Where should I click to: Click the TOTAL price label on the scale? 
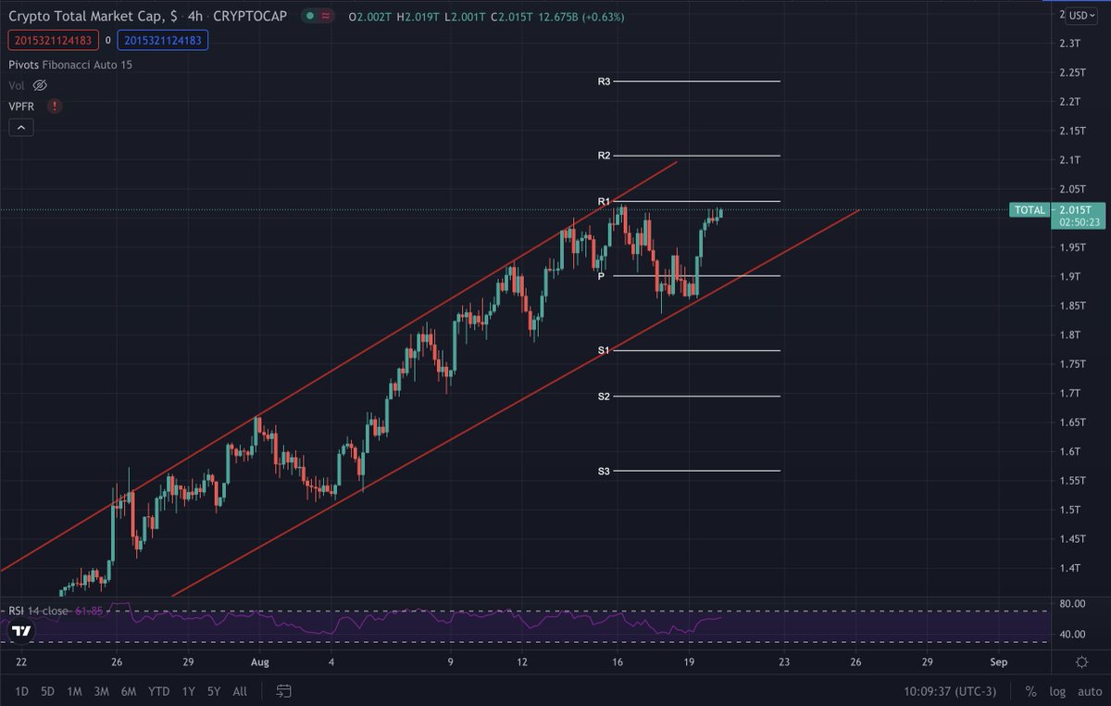pyautogui.click(x=1030, y=210)
